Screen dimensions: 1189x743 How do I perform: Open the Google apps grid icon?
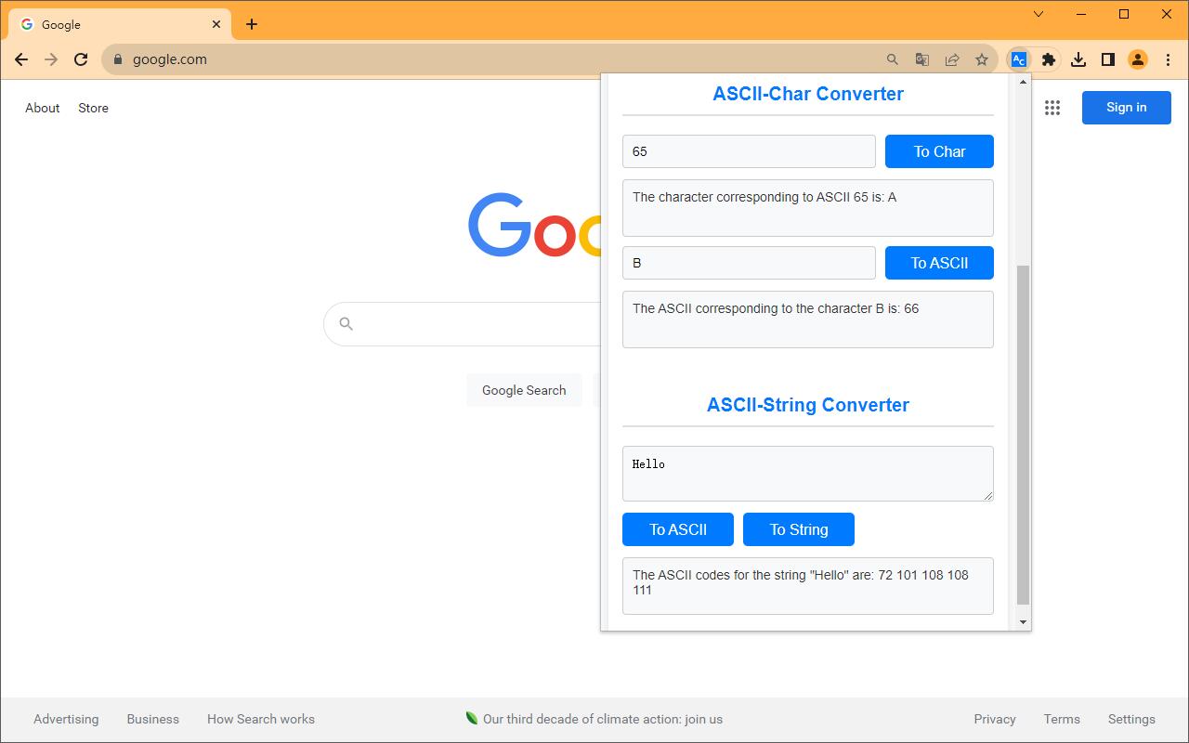tap(1052, 108)
